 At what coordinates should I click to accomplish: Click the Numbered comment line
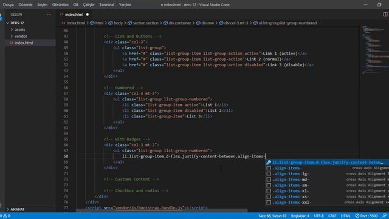(x=123, y=88)
